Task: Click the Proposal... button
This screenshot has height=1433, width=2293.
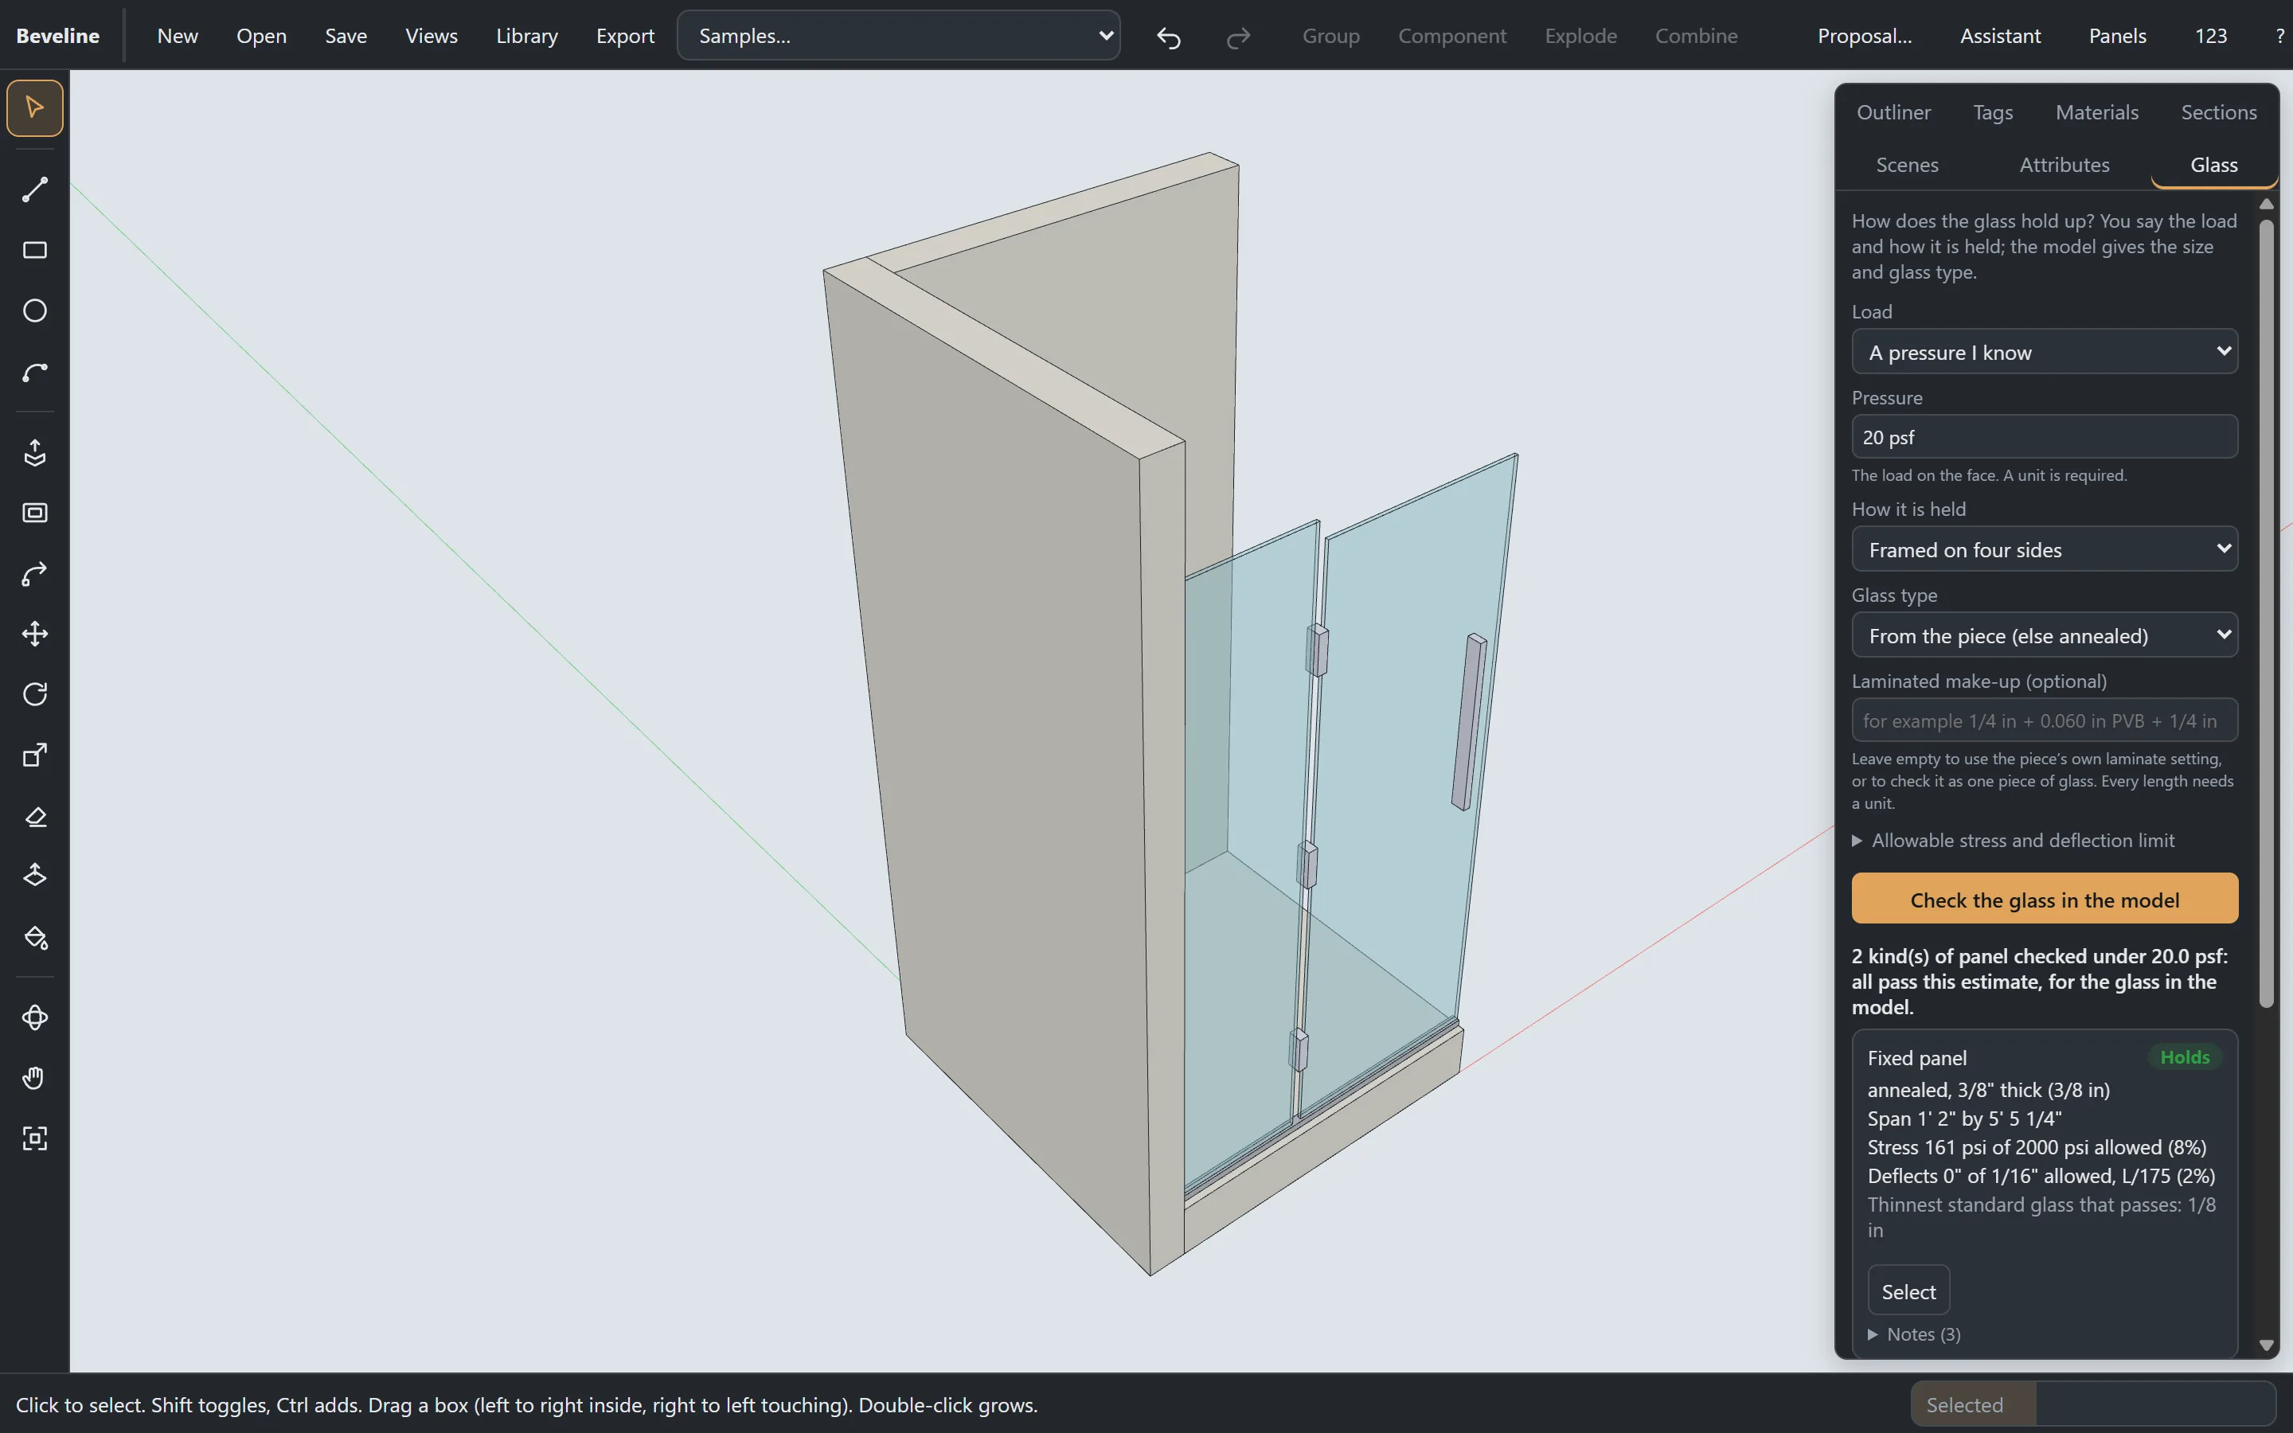Action: (1864, 36)
